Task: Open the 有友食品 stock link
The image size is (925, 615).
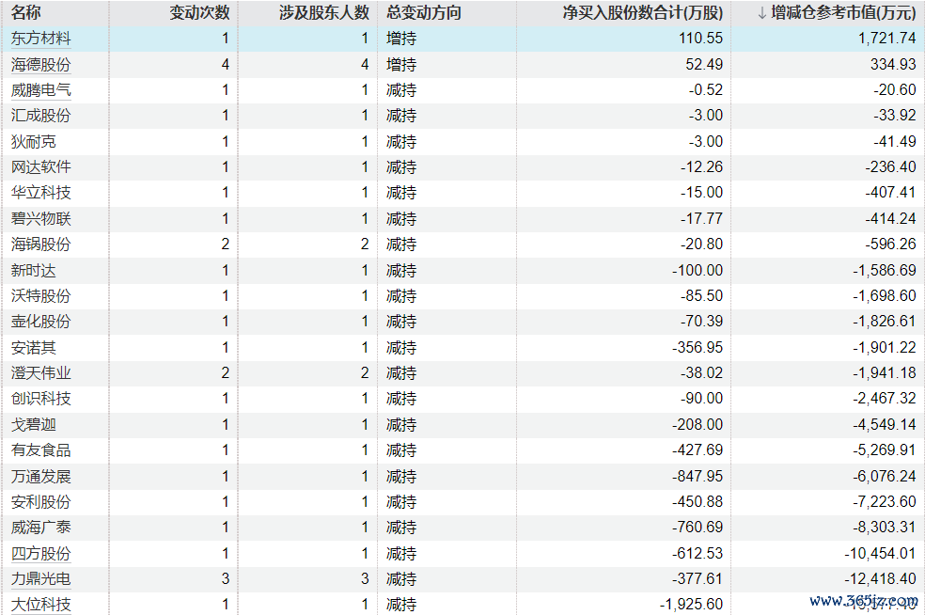Action: pos(40,450)
